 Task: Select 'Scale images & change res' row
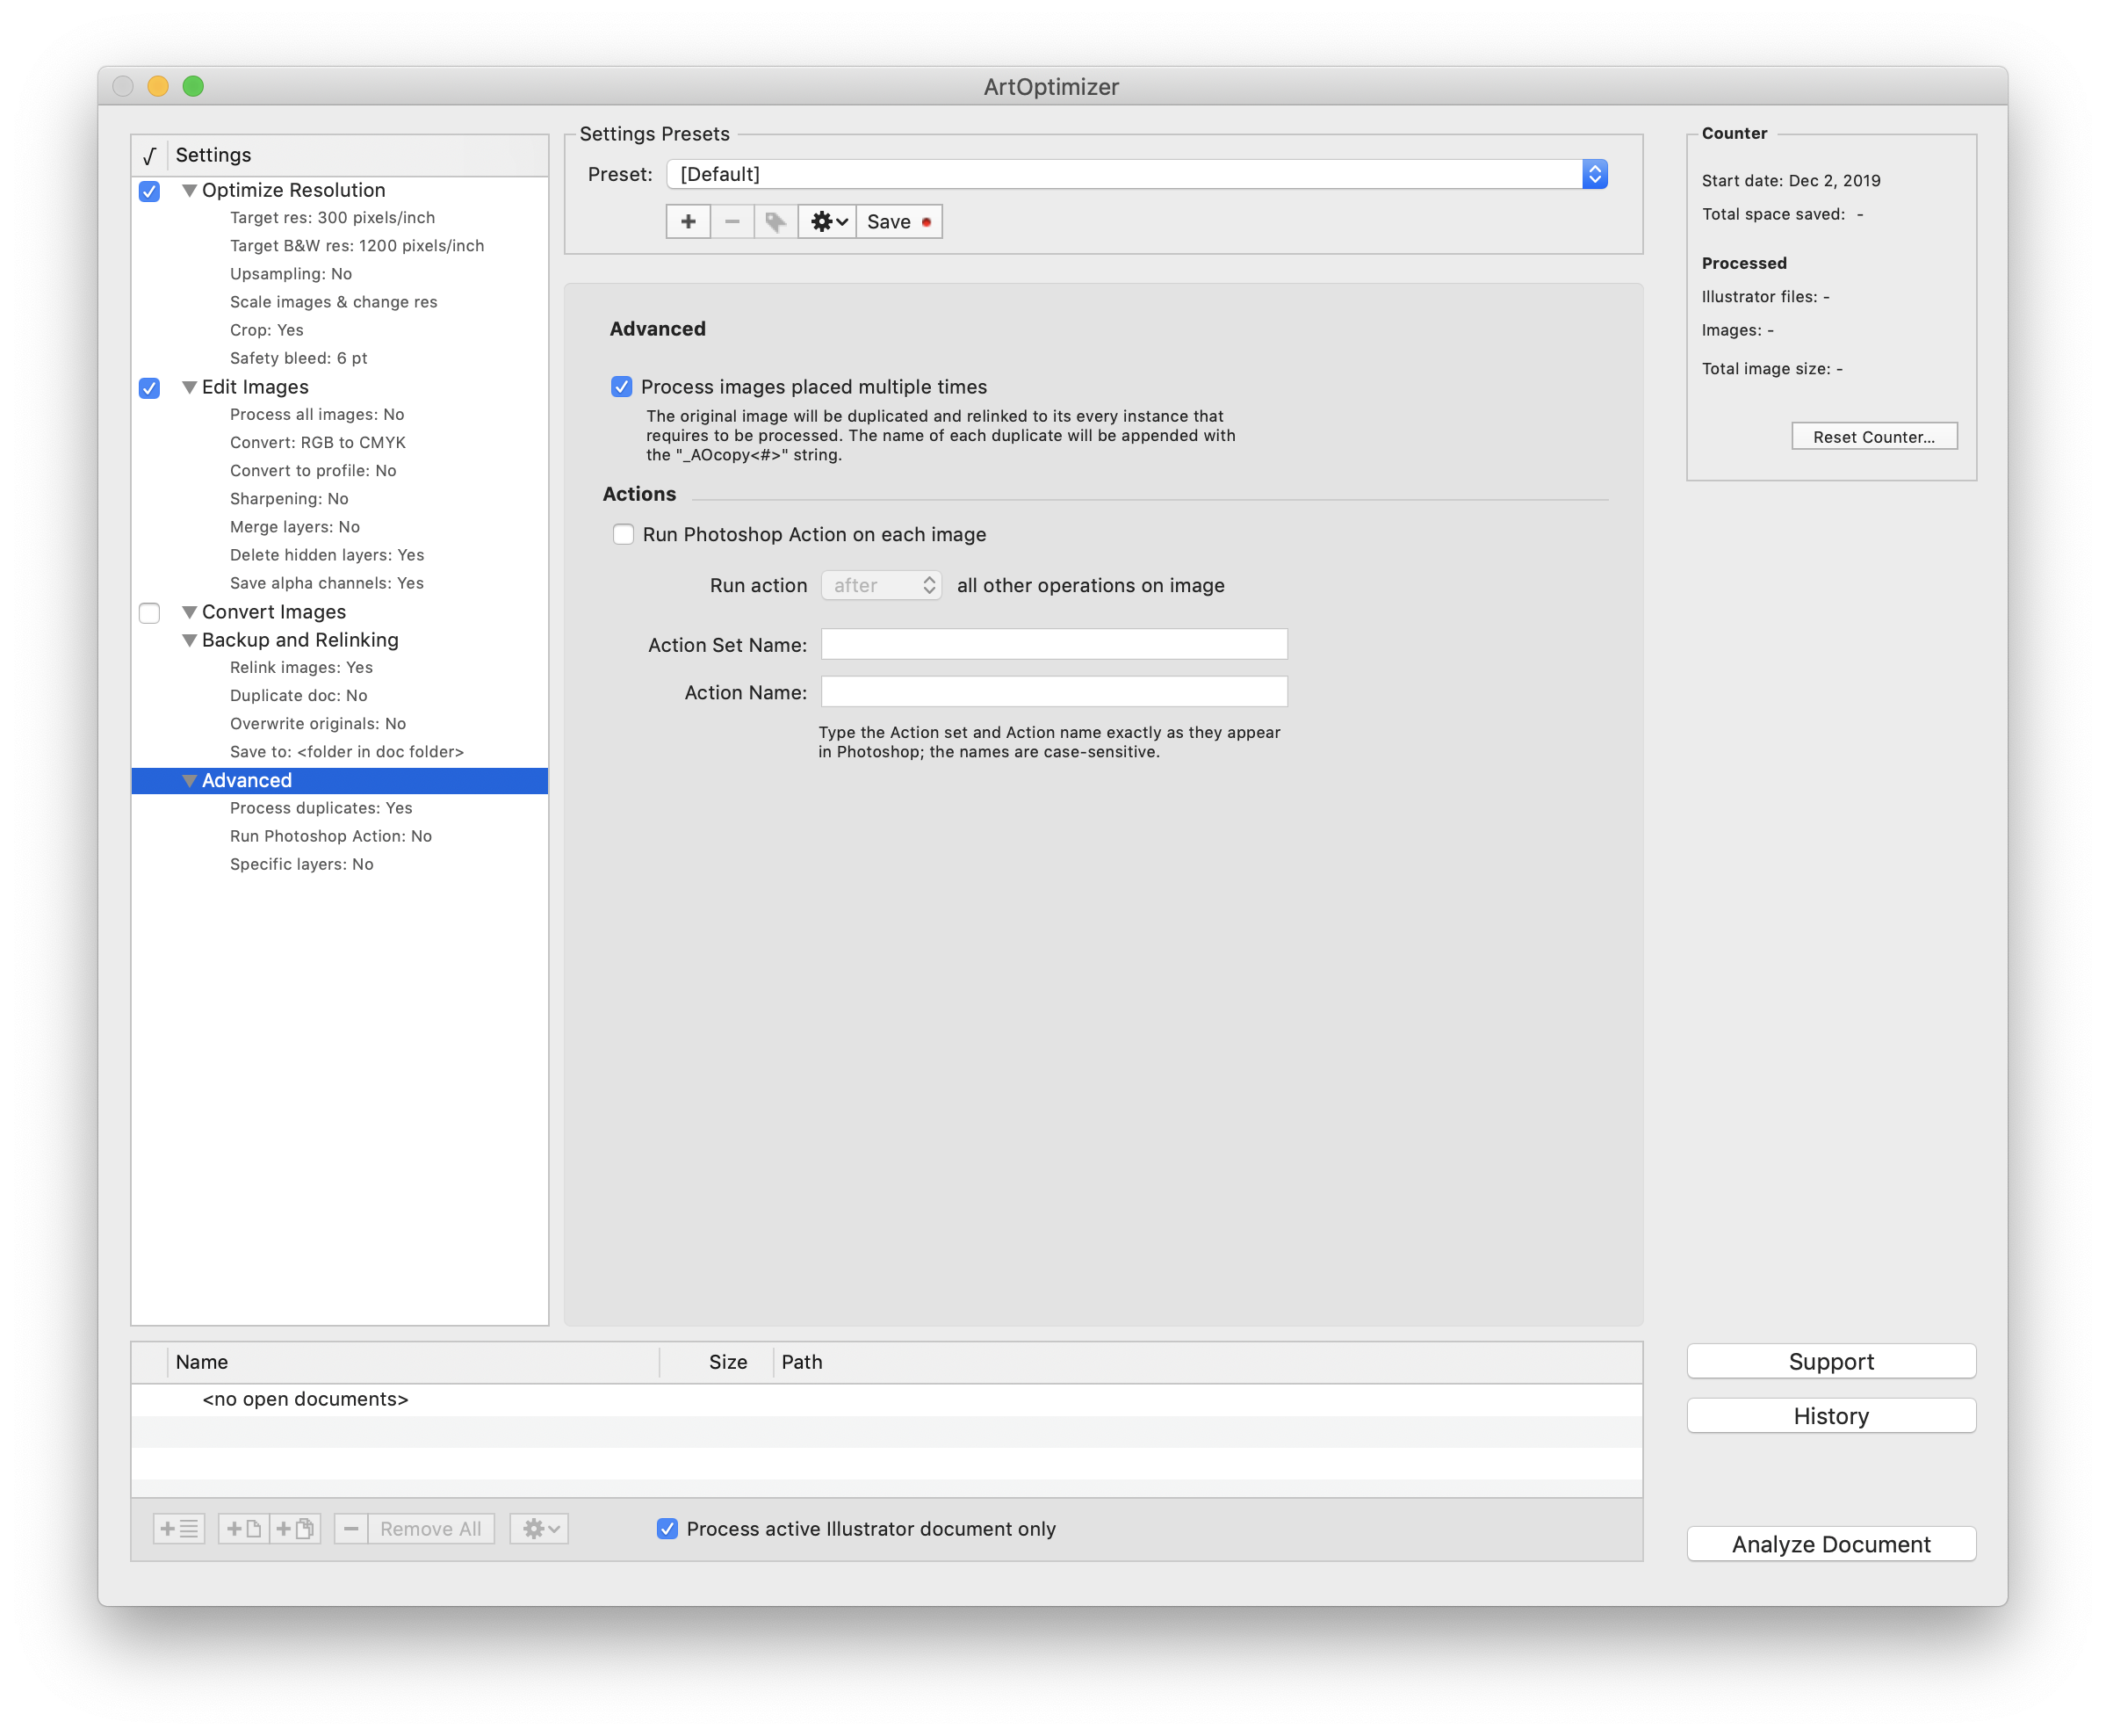click(340, 302)
